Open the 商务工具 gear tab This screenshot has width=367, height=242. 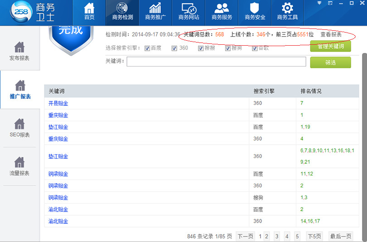click(287, 12)
